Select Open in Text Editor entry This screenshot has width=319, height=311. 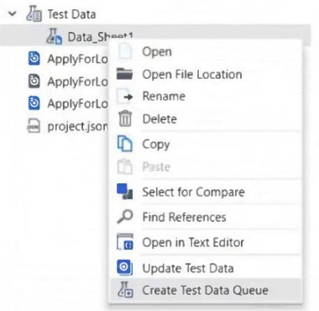click(x=193, y=242)
